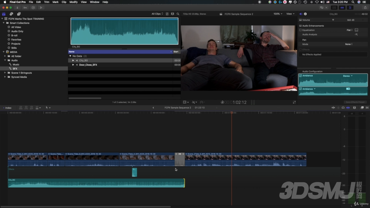Open the 100% viewer zoom dropdown
370x208 pixels.
tap(278, 14)
